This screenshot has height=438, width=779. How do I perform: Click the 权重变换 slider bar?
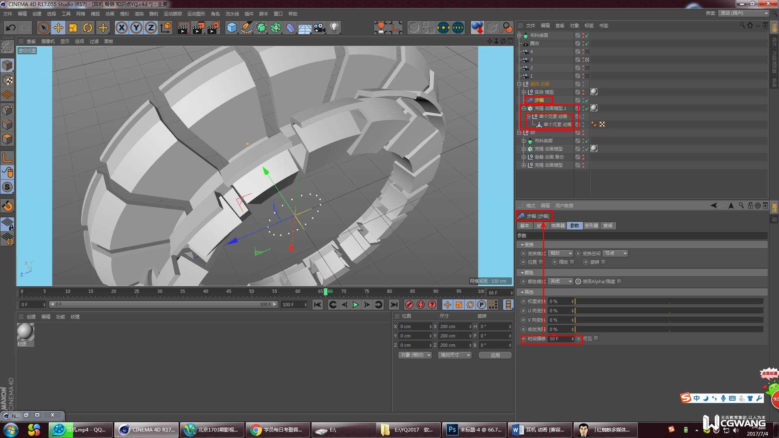click(669, 301)
